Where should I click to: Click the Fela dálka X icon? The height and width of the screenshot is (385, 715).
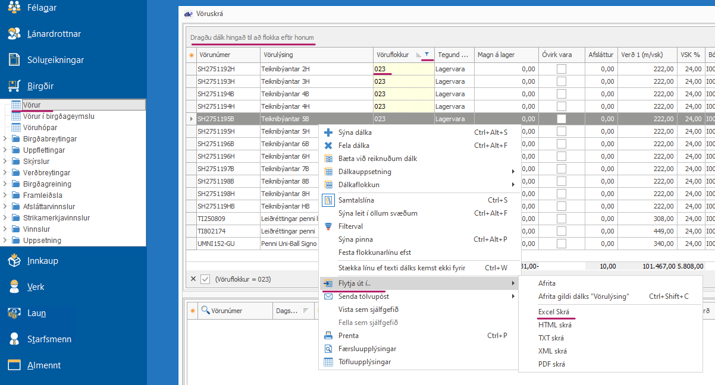pos(328,146)
